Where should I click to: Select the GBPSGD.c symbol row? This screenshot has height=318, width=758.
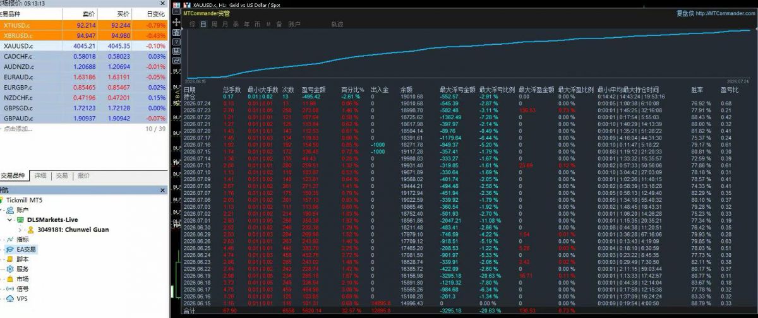[x=83, y=108]
